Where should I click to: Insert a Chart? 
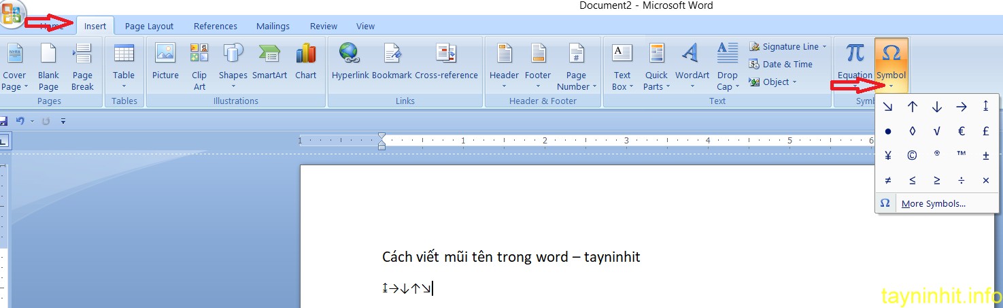(305, 63)
